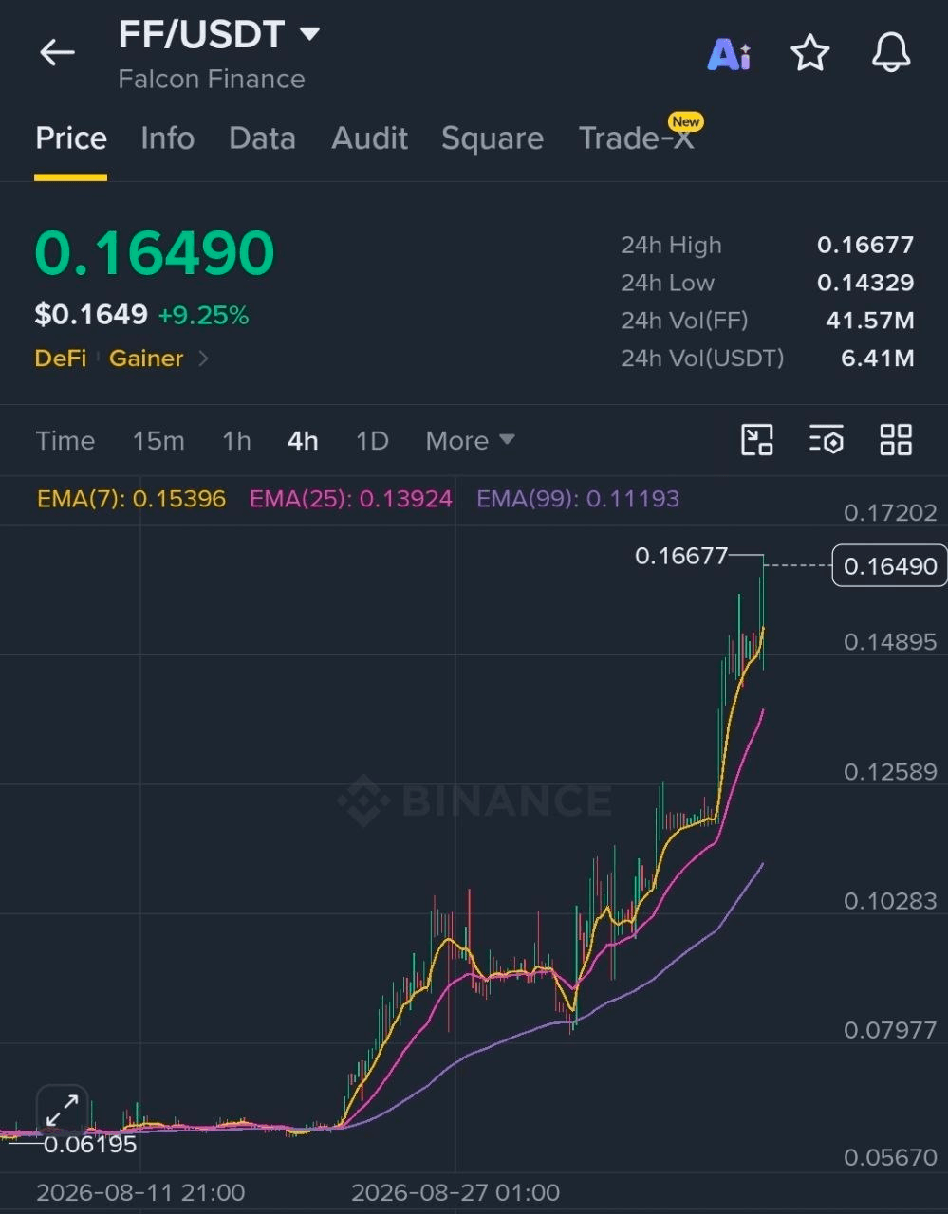Select the Price tab

click(x=71, y=138)
